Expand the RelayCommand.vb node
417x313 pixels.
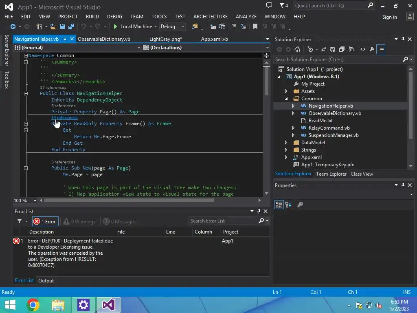pyautogui.click(x=293, y=128)
